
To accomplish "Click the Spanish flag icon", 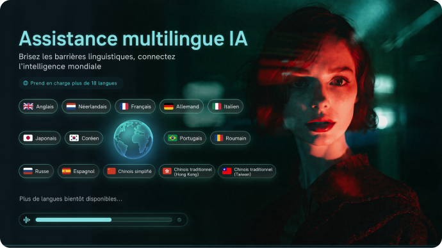I will coord(66,171).
